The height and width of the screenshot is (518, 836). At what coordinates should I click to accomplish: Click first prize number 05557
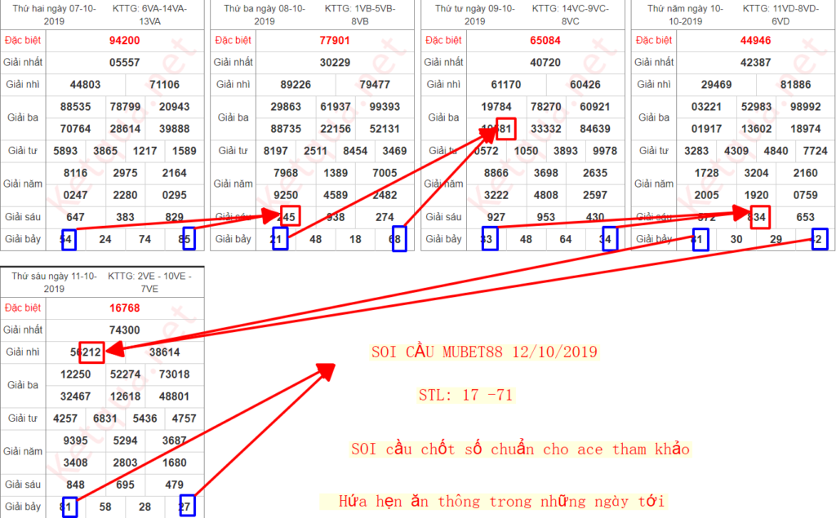pyautogui.click(x=124, y=62)
